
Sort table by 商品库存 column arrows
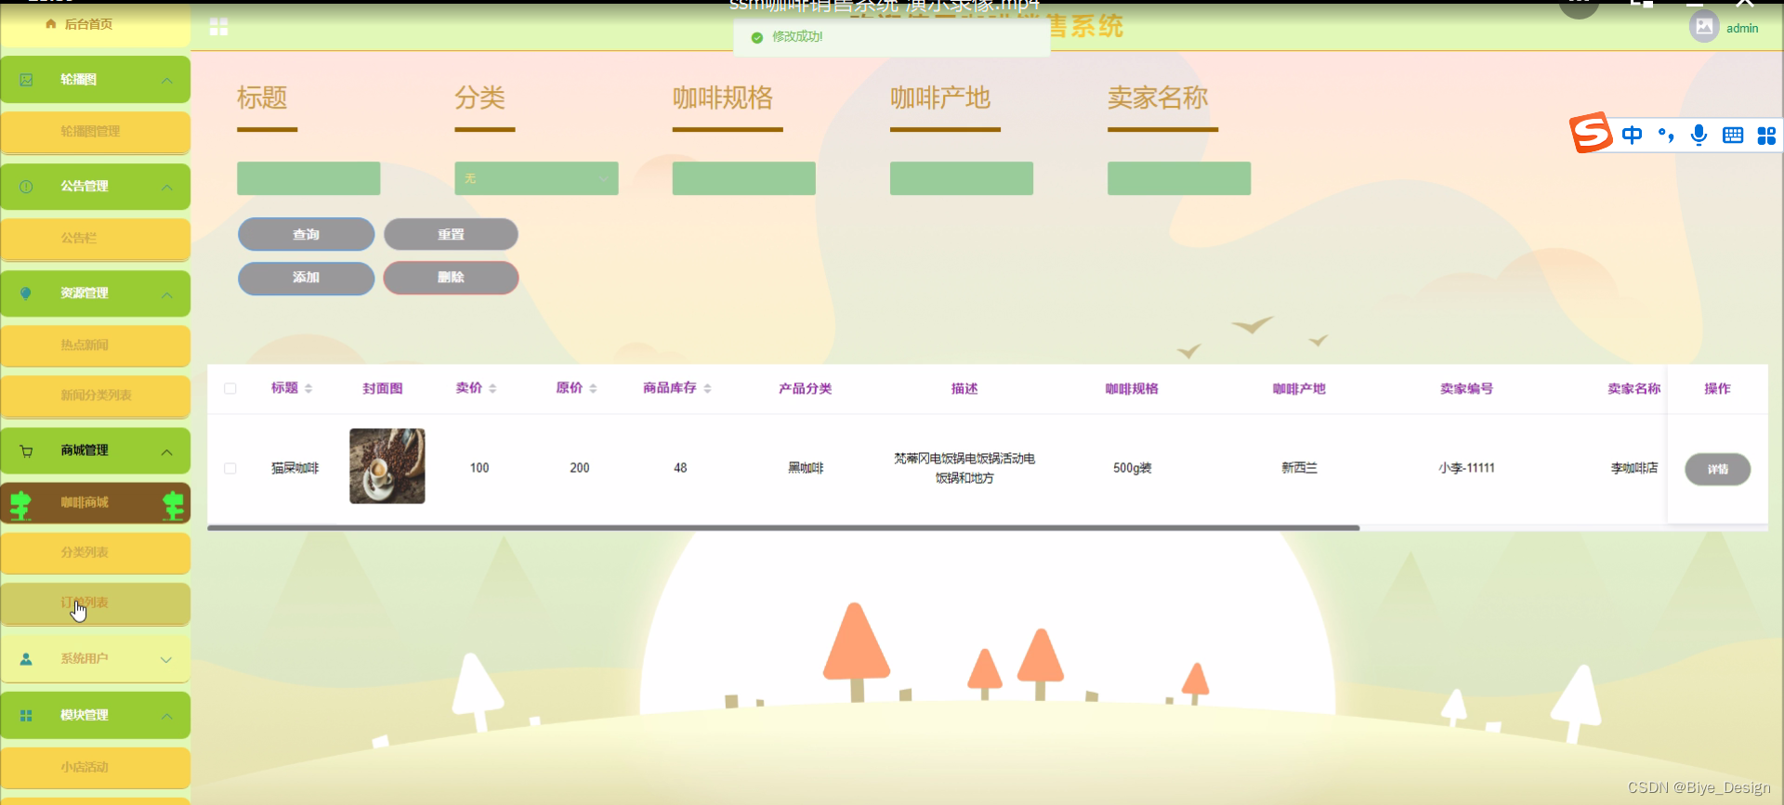pyautogui.click(x=707, y=389)
